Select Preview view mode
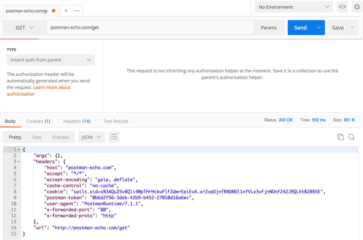Screen dimensions: 363x240 (x=60, y=137)
